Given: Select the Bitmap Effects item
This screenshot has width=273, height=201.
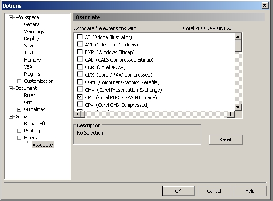Looking at the screenshot, I should 39,124.
